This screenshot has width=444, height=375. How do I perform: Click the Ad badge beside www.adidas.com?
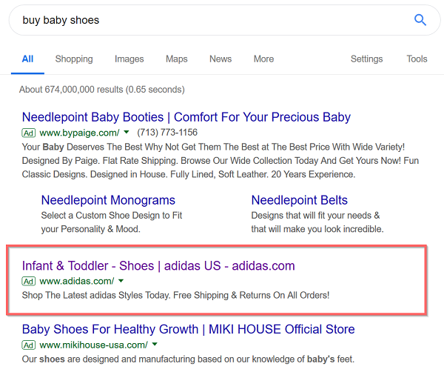pos(29,281)
